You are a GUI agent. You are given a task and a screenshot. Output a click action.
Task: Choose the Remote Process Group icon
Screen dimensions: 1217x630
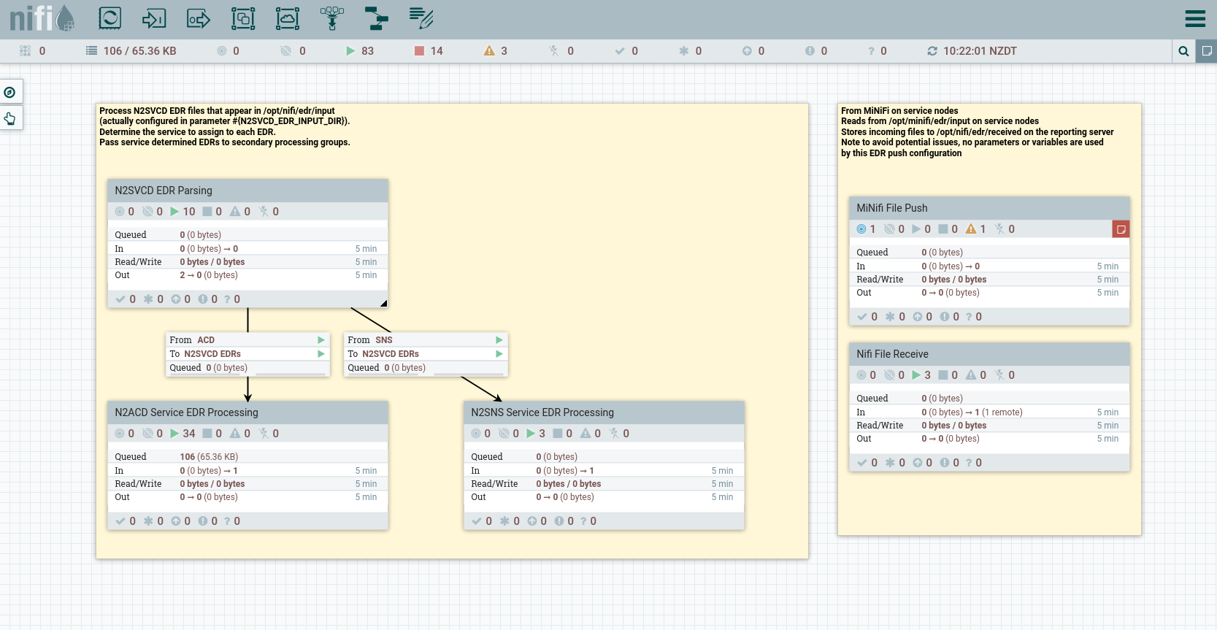(288, 18)
